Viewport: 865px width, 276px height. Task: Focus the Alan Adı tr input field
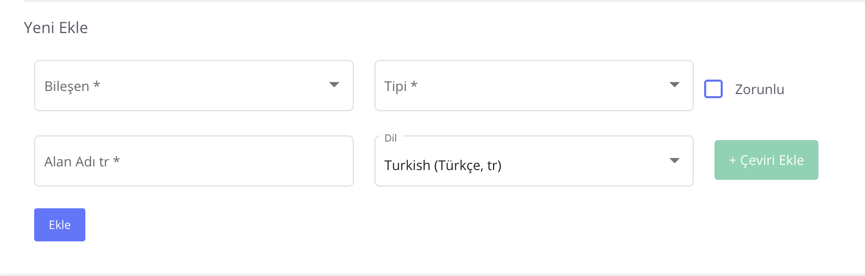coord(193,161)
